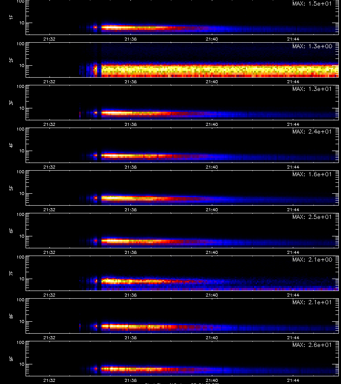Click the 4F panel axis label
This screenshot has width=341, height=384.
click(x=11, y=145)
